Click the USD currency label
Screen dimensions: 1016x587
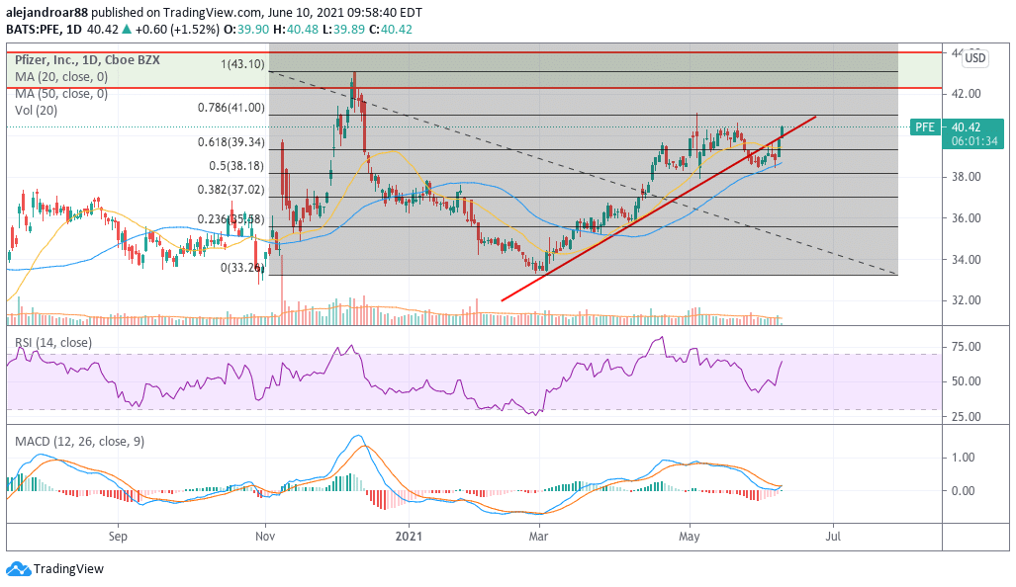click(974, 58)
